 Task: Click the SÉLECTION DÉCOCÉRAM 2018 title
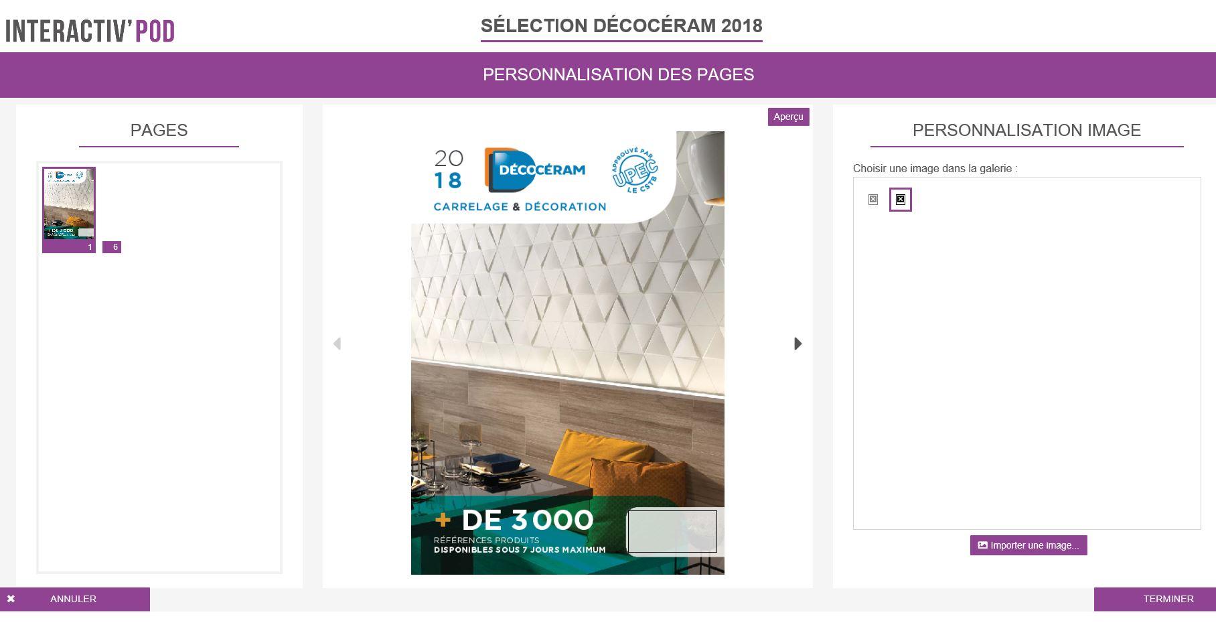click(621, 25)
